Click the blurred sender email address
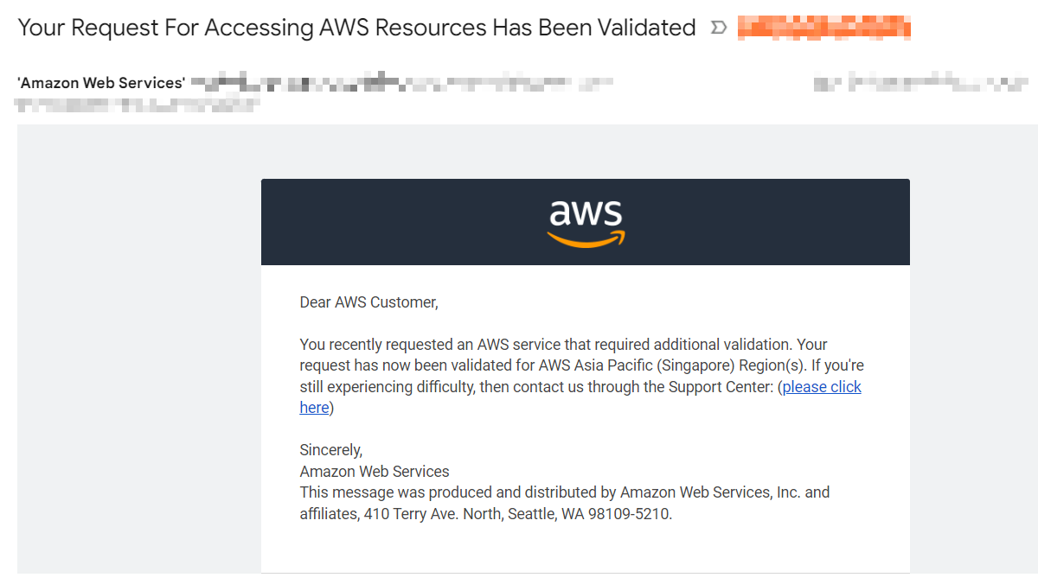The width and height of the screenshot is (1038, 584). coord(401,84)
